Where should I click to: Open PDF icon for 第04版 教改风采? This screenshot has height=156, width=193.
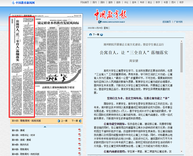(80, 144)
